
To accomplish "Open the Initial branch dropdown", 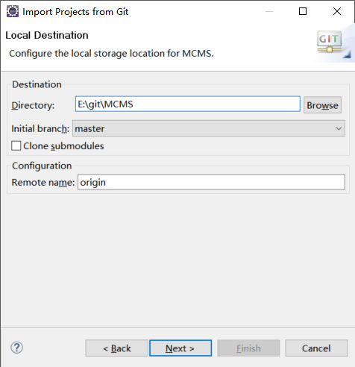I will 208,128.
